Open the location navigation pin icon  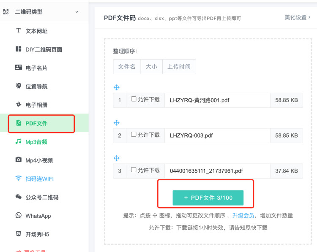point(18,86)
